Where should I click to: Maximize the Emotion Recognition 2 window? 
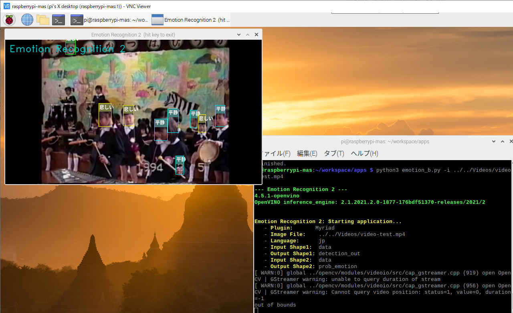(x=248, y=35)
